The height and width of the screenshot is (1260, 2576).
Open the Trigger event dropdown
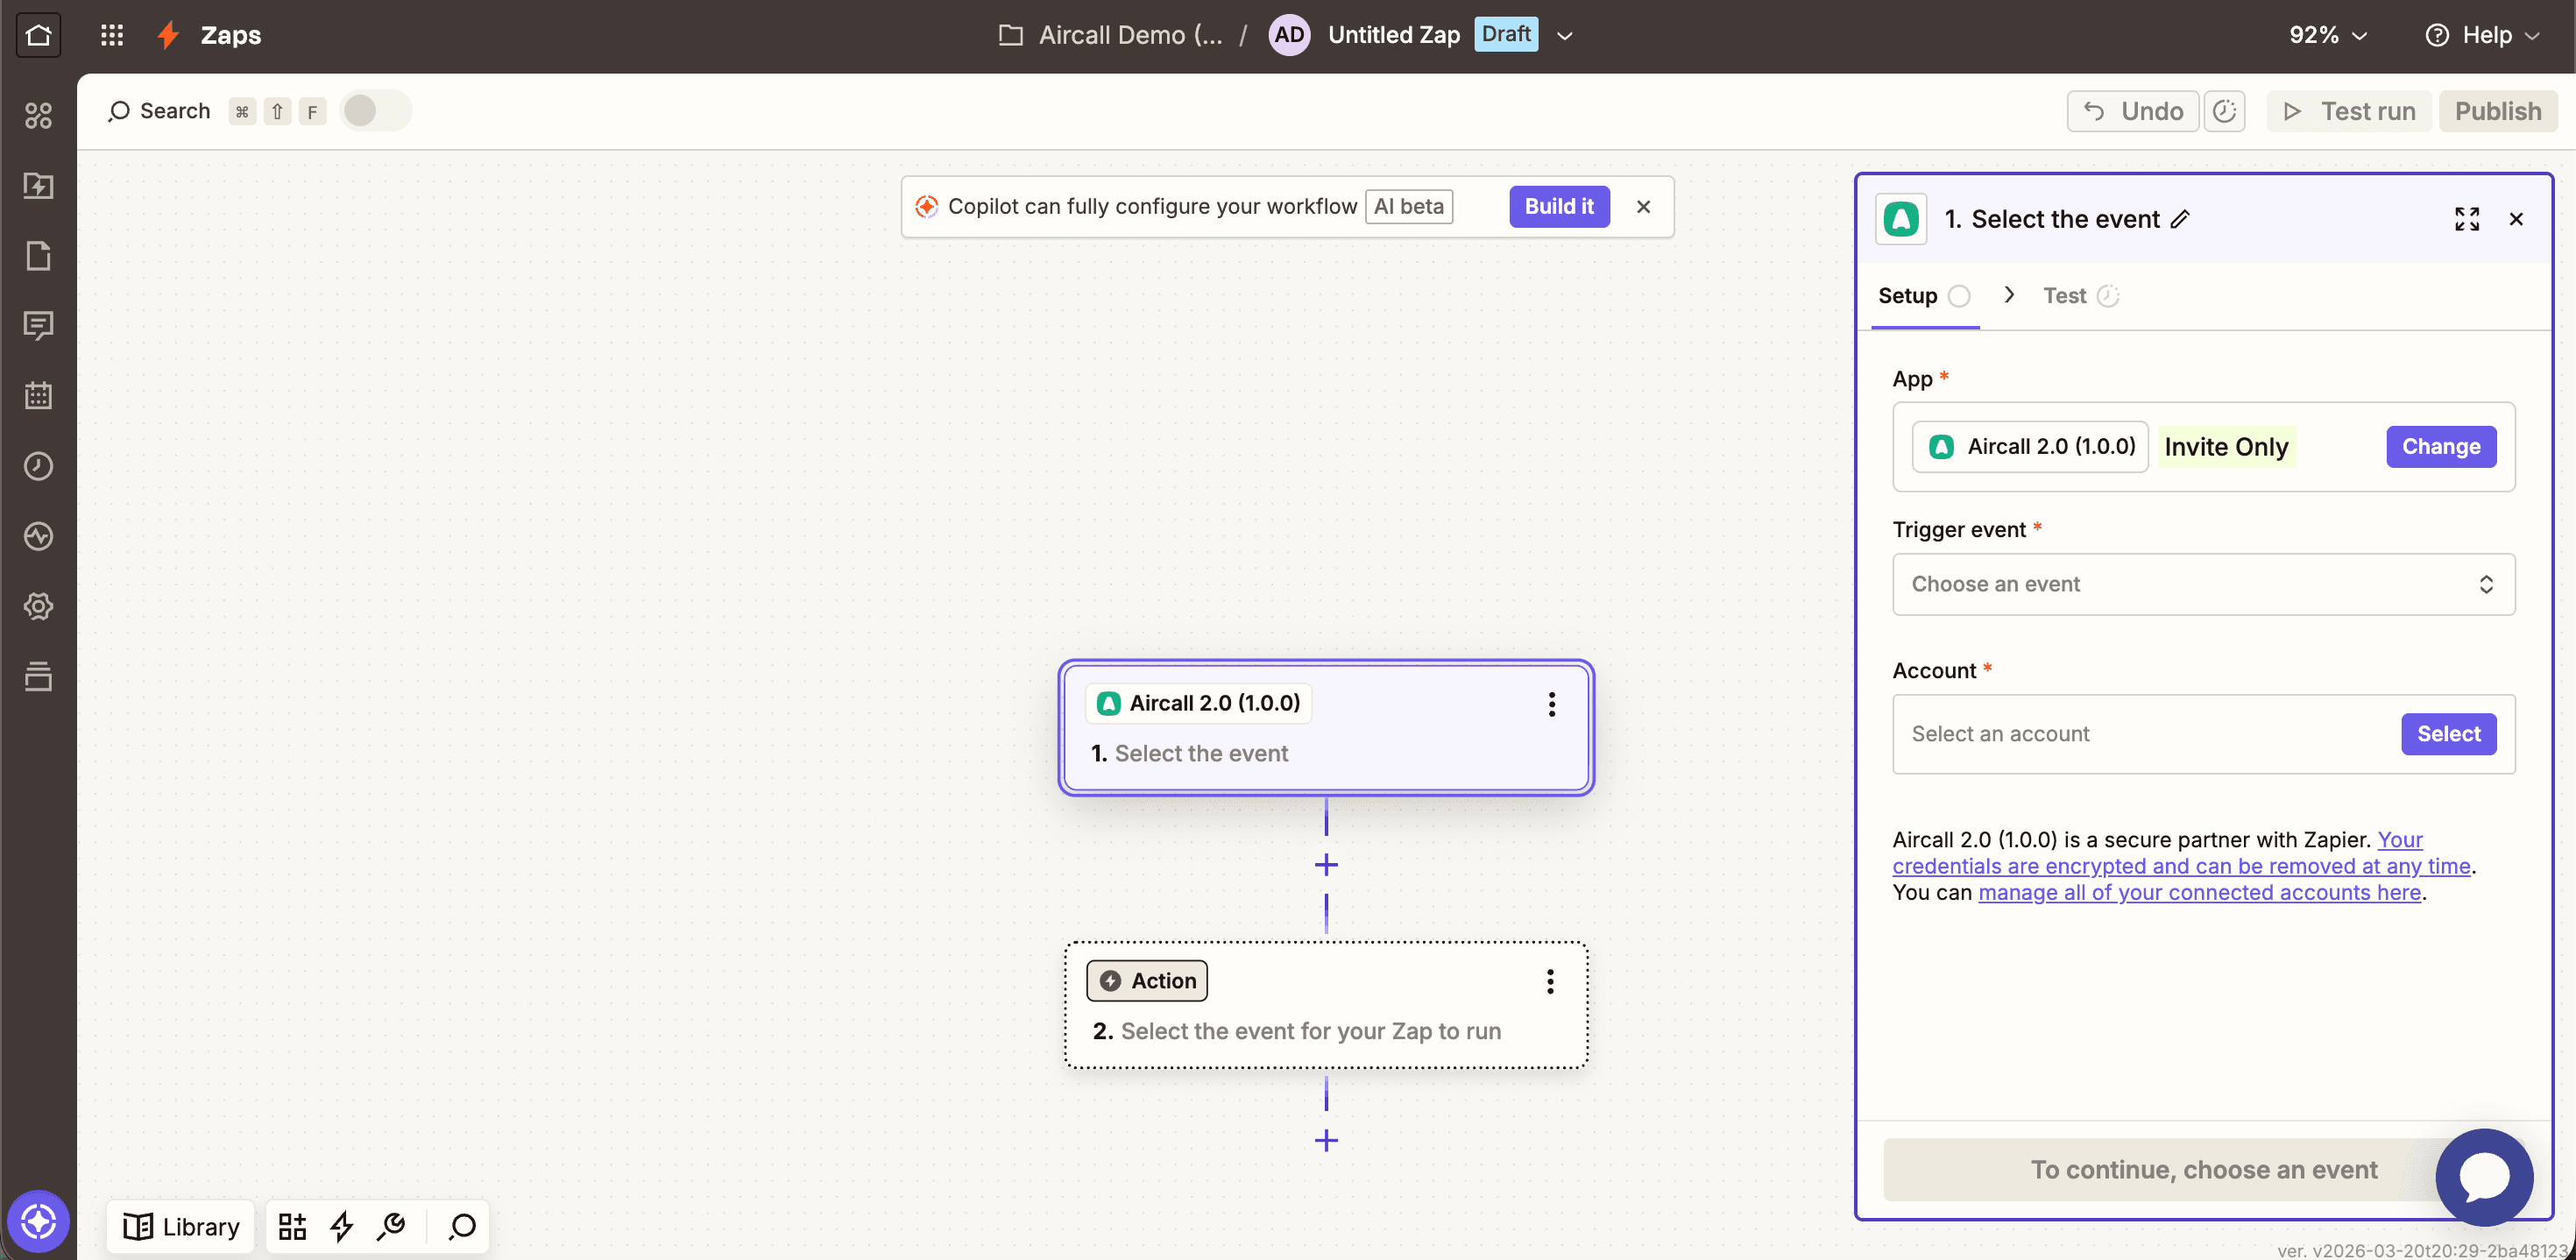click(2203, 584)
